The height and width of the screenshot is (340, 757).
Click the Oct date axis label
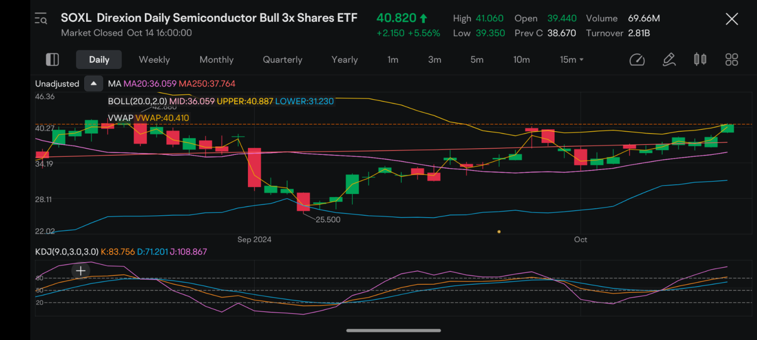pyautogui.click(x=581, y=239)
